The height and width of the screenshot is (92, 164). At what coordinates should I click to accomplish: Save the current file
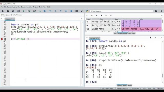pyautogui.click(x=13, y=11)
